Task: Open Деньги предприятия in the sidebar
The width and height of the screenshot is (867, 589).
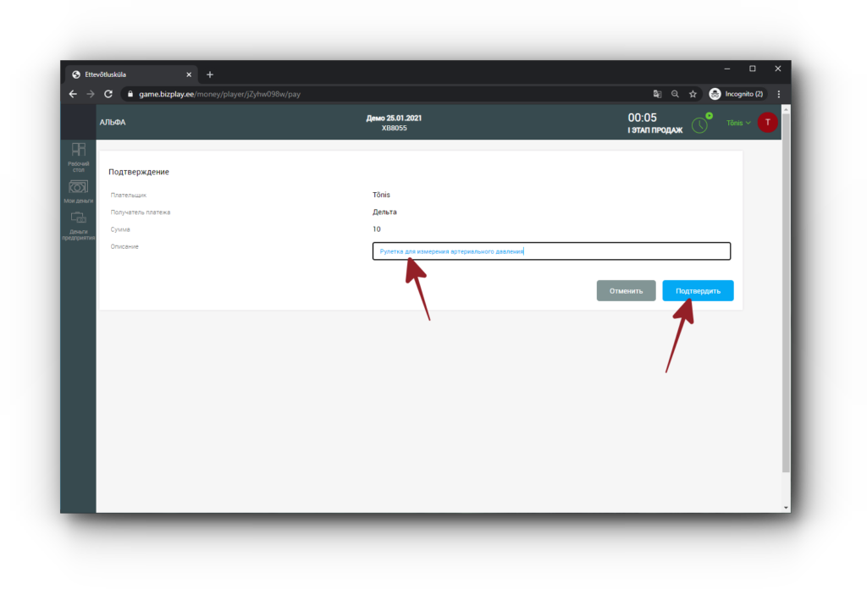Action: click(x=78, y=225)
